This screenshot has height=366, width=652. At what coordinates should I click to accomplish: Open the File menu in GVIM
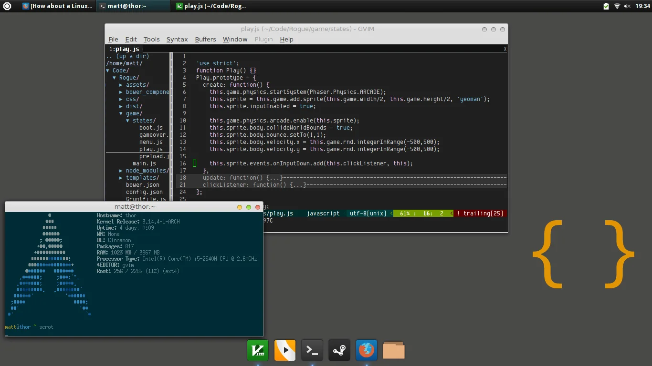pos(113,39)
